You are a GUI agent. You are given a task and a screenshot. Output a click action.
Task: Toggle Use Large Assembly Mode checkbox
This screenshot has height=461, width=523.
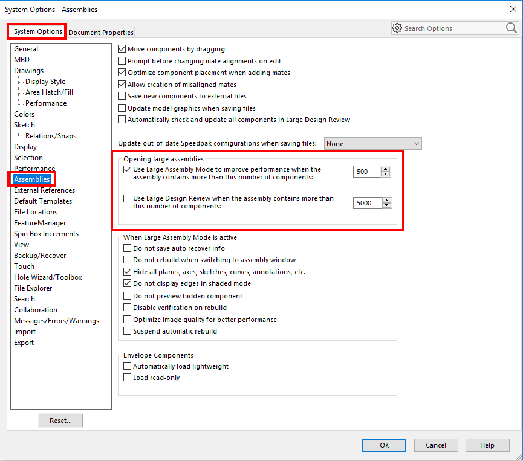pyautogui.click(x=127, y=169)
